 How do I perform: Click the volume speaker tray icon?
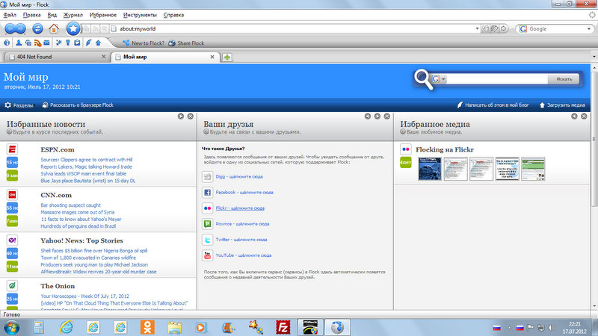point(552,328)
